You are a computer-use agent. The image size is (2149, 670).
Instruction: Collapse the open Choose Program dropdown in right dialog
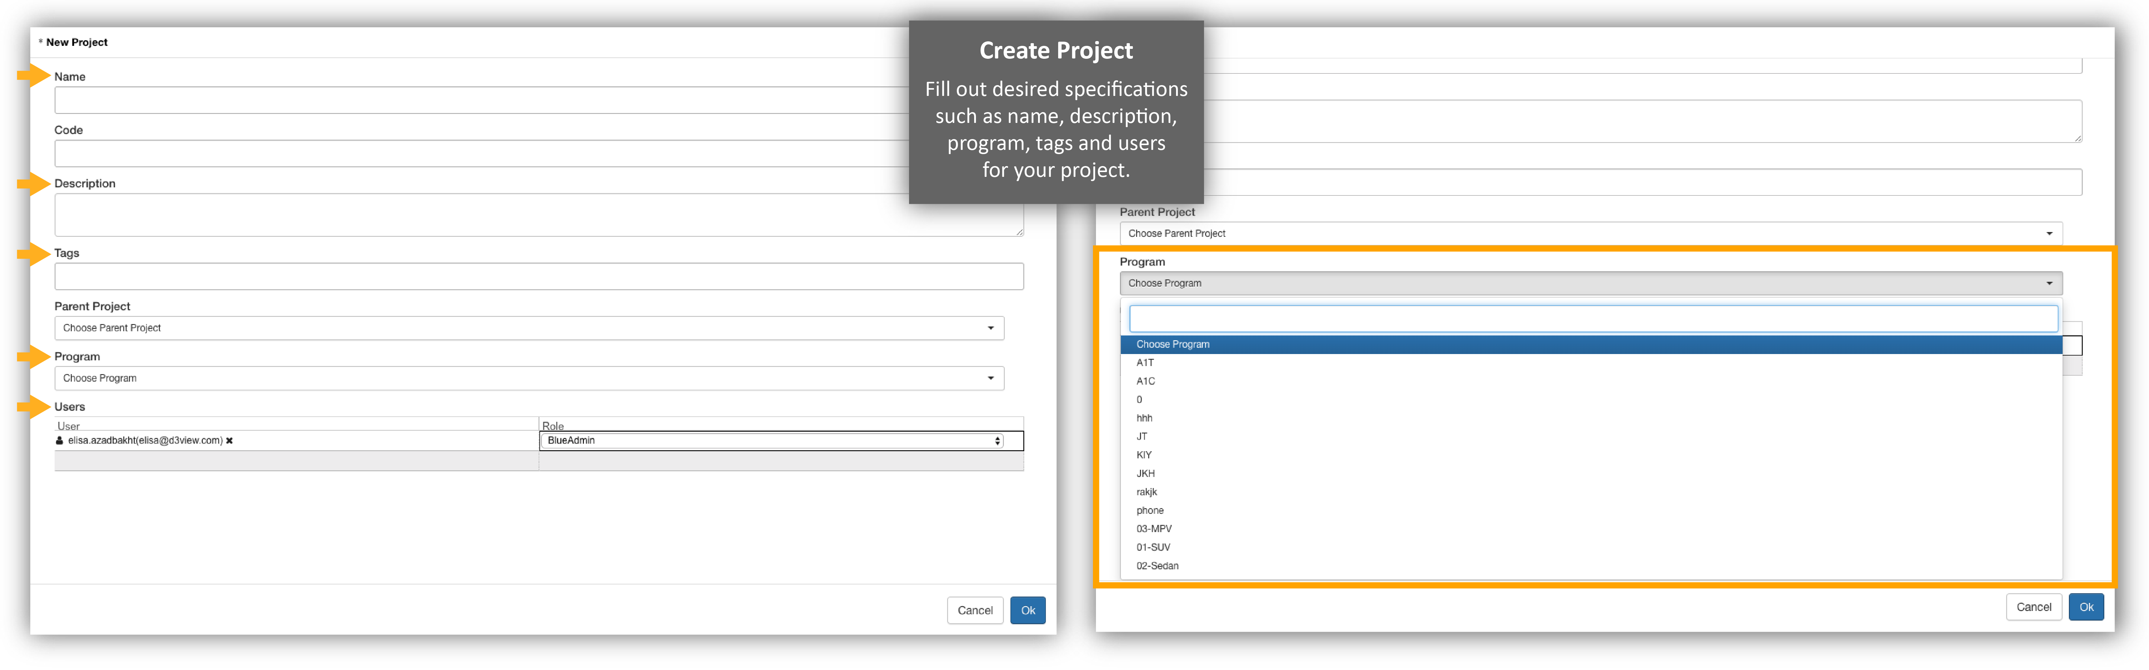(1591, 283)
